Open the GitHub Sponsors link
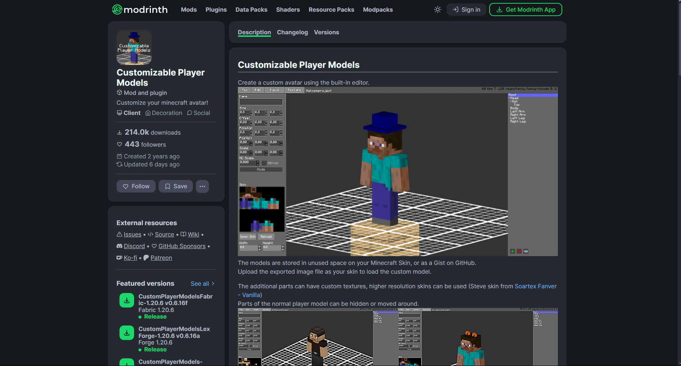 pos(182,246)
